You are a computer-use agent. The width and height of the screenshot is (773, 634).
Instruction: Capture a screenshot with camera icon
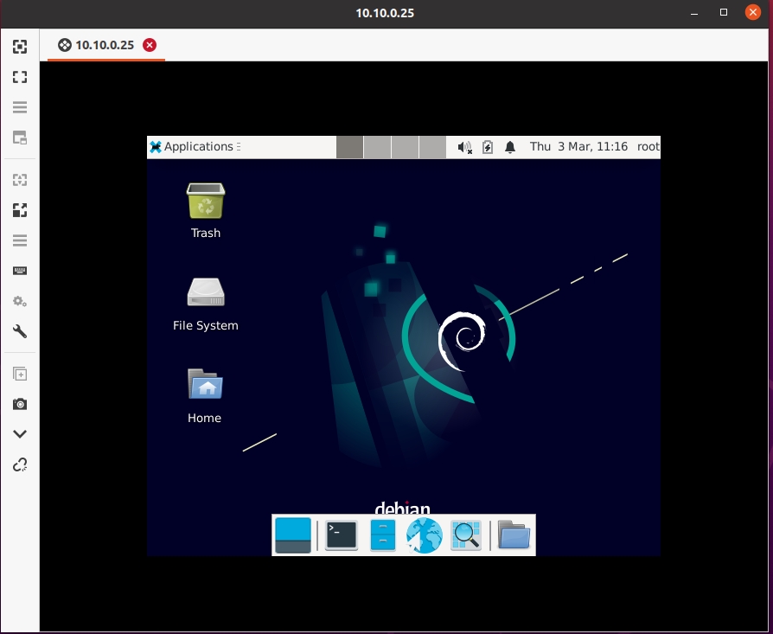[x=20, y=404]
